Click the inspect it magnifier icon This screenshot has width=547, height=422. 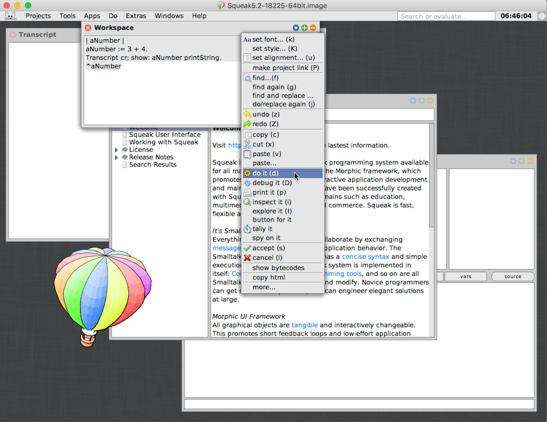point(247,202)
